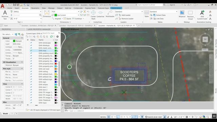Toggle status of GHA-Markups layer
217x122 pixels.
click(x=31, y=45)
